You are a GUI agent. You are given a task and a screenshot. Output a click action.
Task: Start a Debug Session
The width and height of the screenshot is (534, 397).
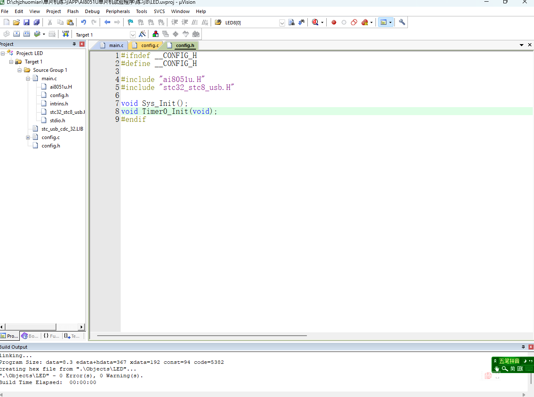315,22
